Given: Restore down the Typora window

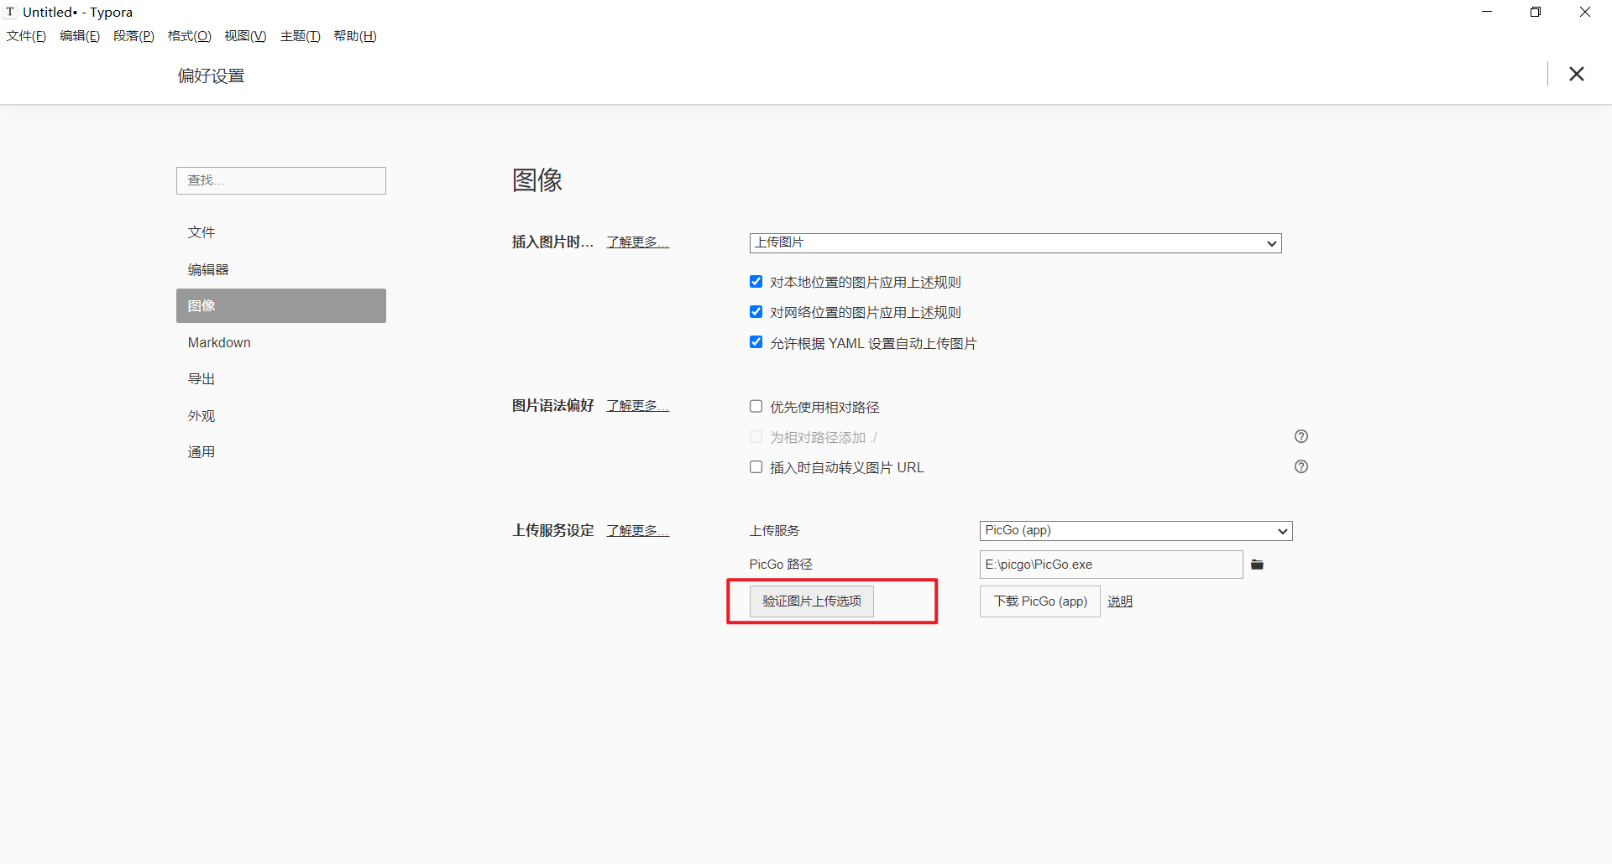Looking at the screenshot, I should (x=1536, y=12).
